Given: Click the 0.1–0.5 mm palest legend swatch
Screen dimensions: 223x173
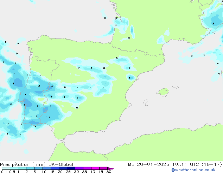Looking at the screenshot, I should point(6,168).
